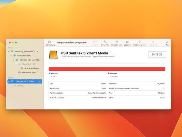Click the Nicht unterstützt S.M.A.R.T. value
The image size is (182, 137).
click(99, 98)
